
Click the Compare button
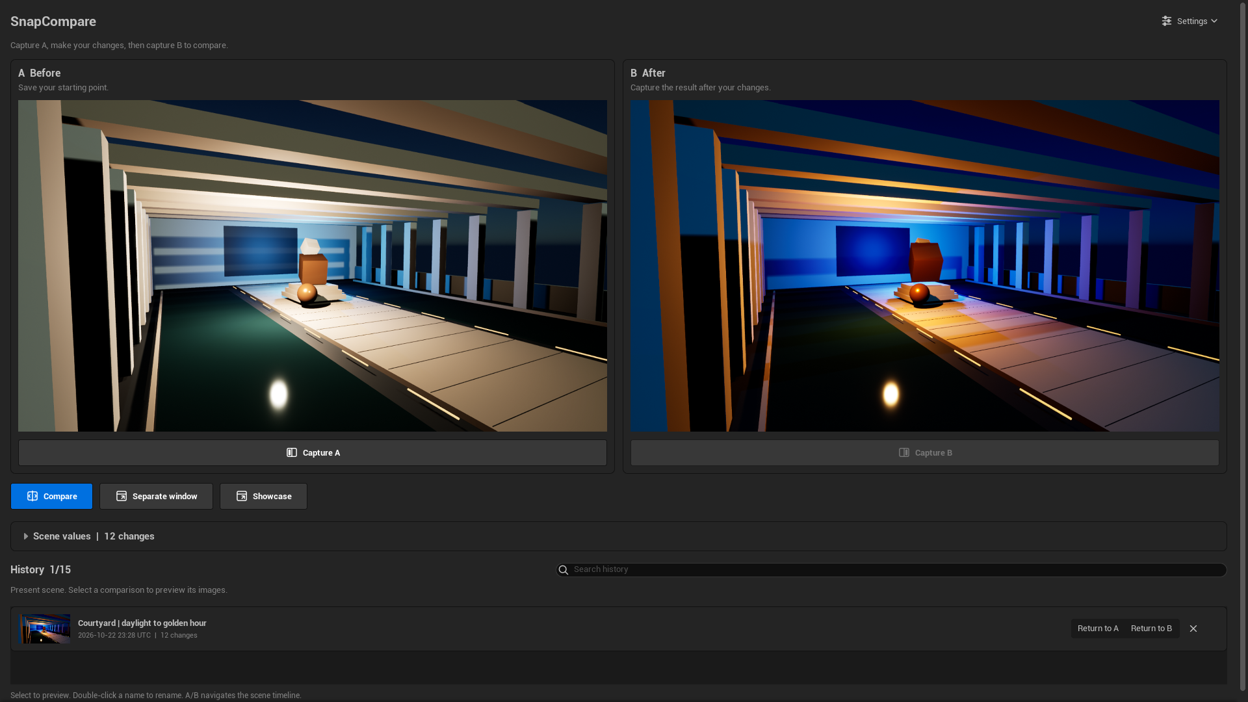point(51,497)
